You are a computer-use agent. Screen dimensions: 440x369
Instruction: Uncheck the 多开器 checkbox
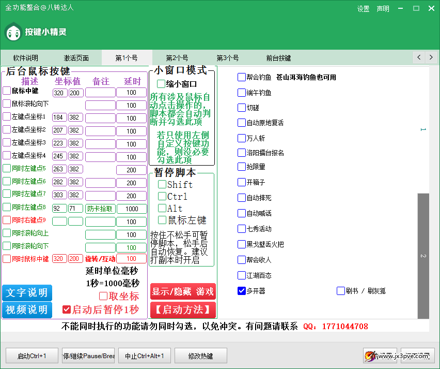[x=242, y=291]
